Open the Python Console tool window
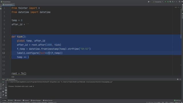Image resolution: width=183 pixels, height=103 pixels. 48,100
